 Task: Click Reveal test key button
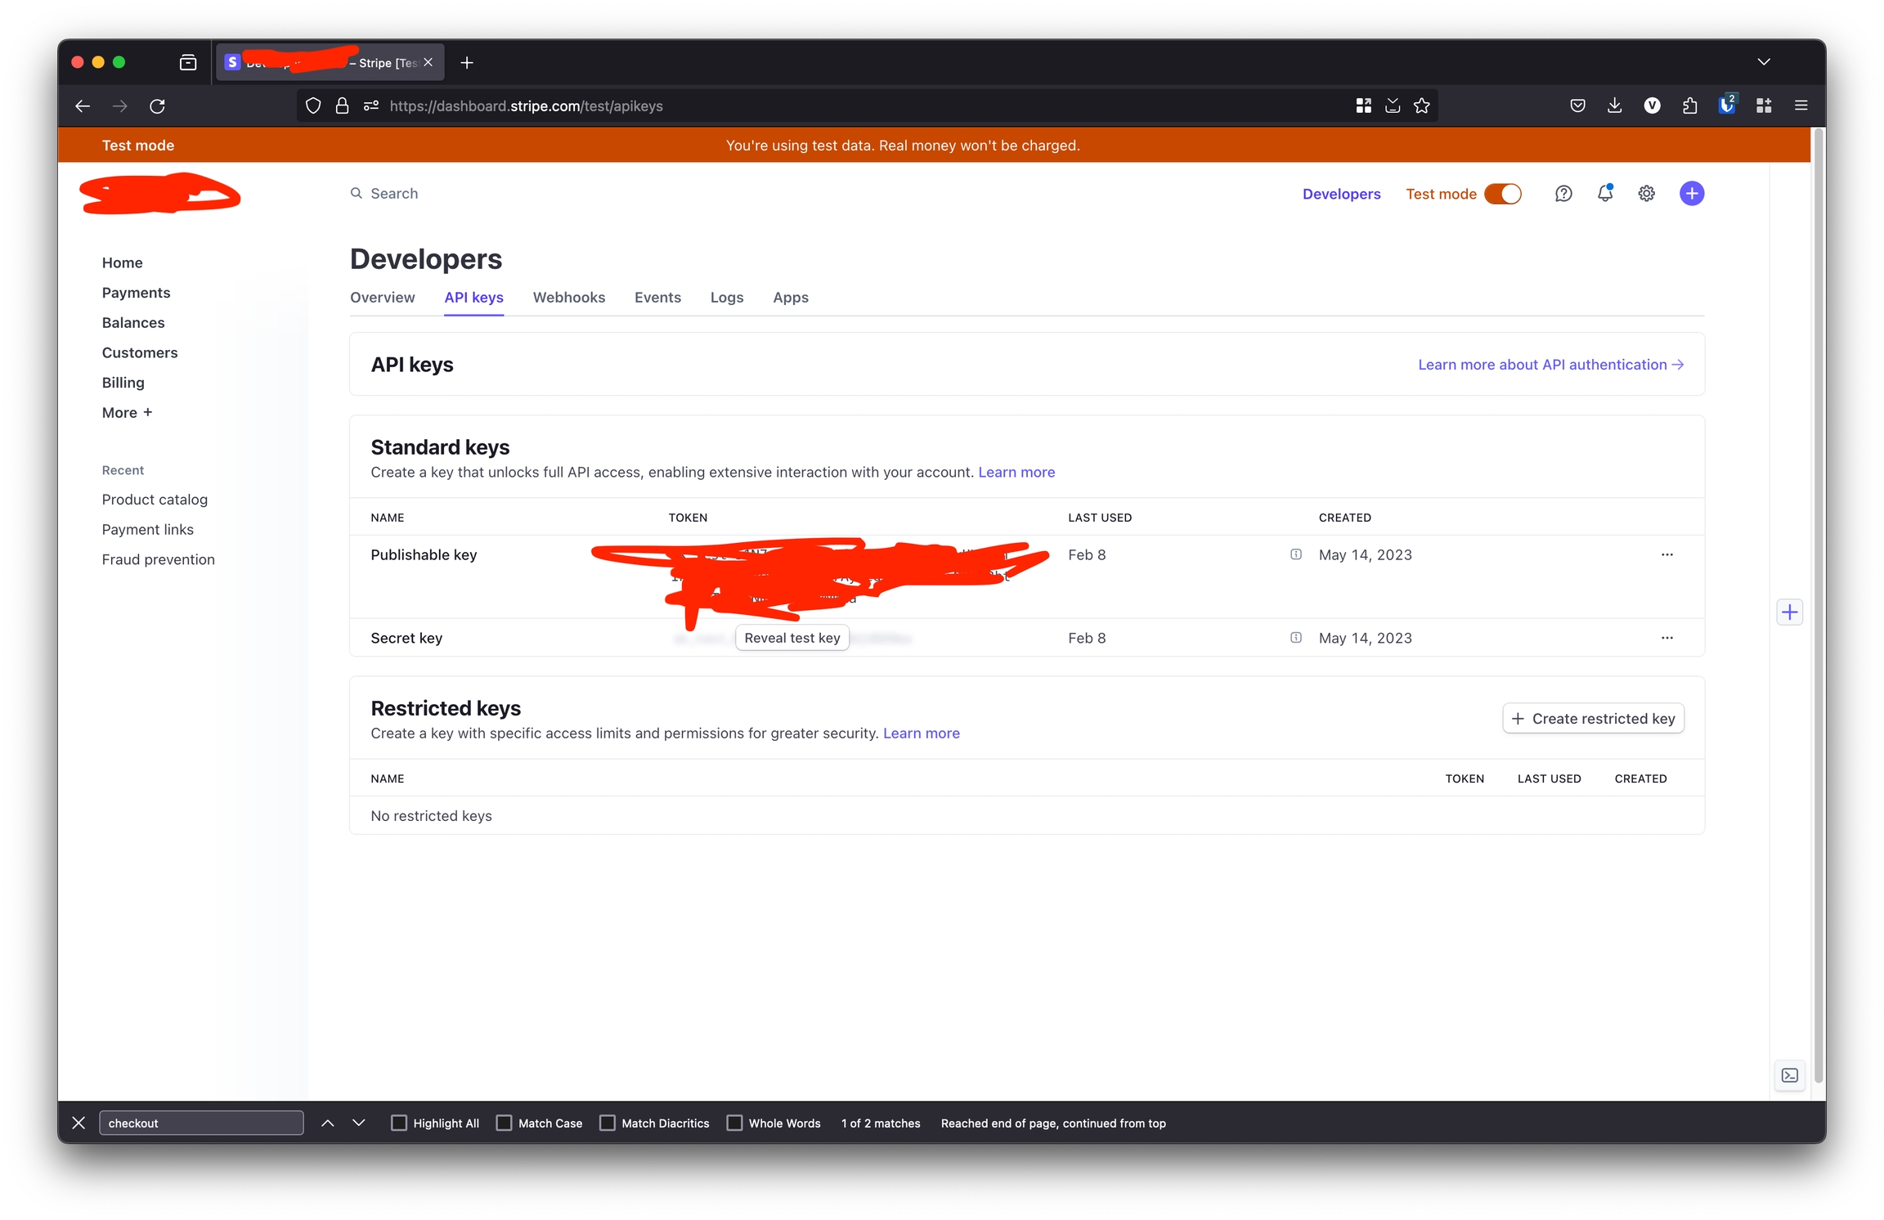coord(792,638)
